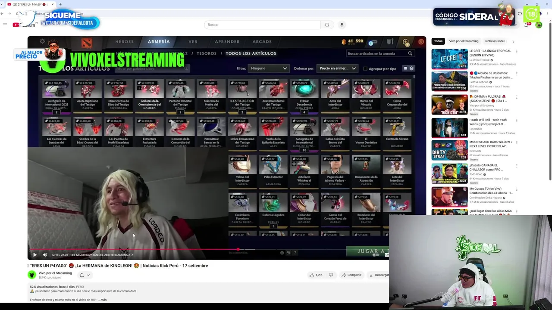Click Dota settings gear icon
The image size is (552, 310).
click(42, 41)
